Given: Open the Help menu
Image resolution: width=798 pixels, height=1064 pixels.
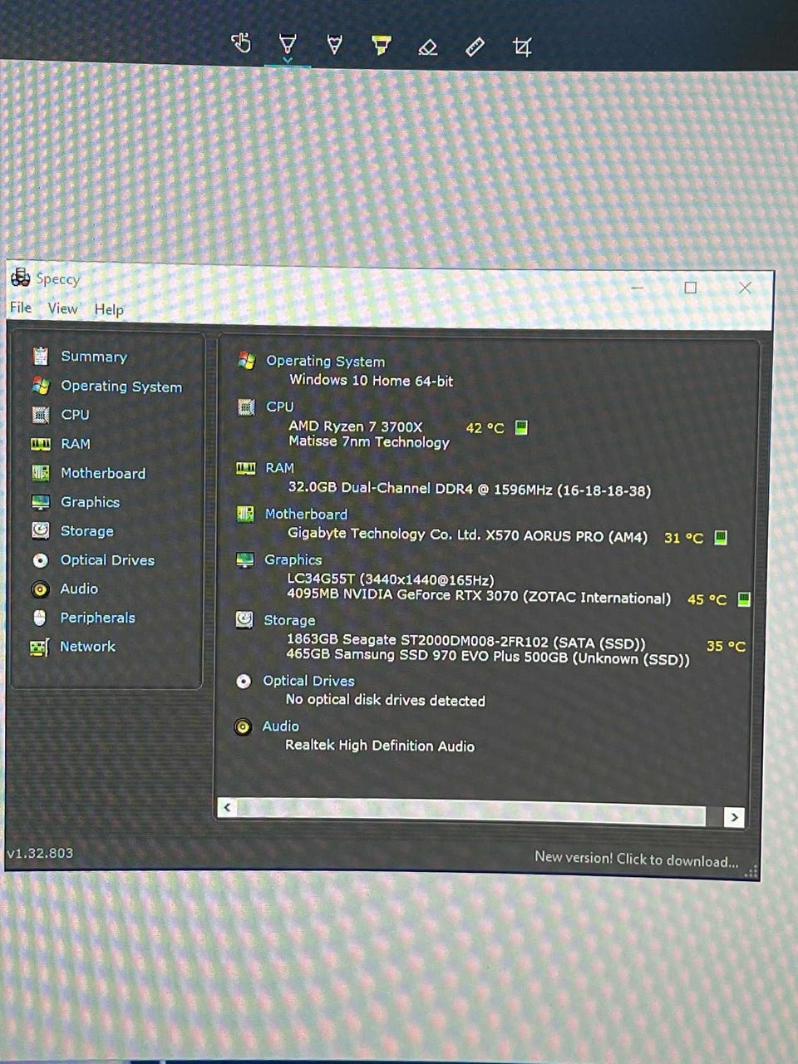Looking at the screenshot, I should pyautogui.click(x=109, y=309).
